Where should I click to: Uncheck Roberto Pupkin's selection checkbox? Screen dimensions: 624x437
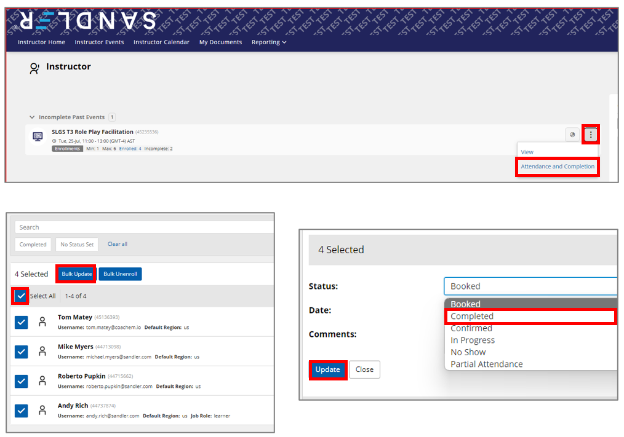coord(21,381)
